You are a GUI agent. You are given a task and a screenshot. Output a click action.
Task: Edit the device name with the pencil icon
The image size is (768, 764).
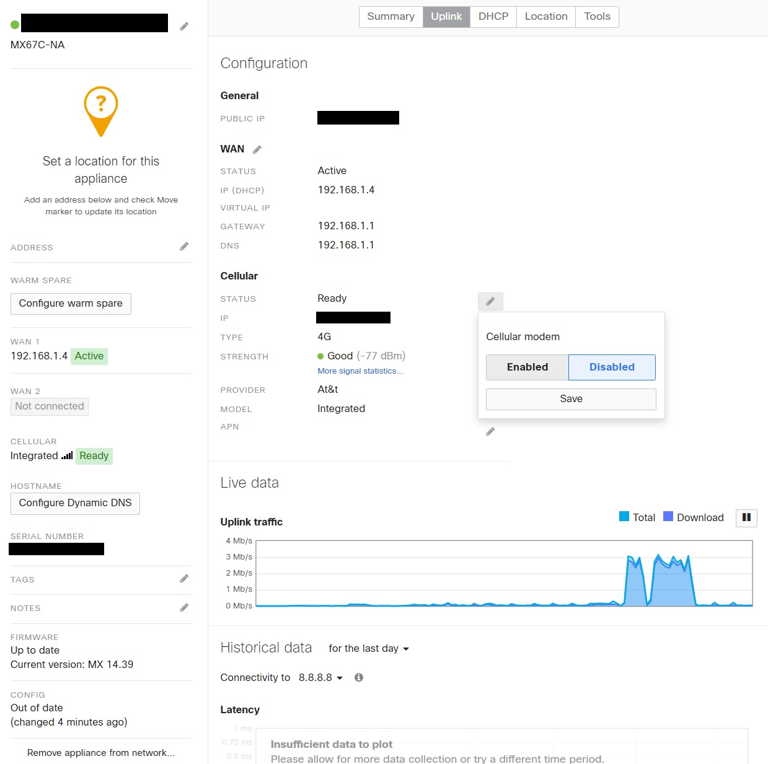tap(183, 26)
